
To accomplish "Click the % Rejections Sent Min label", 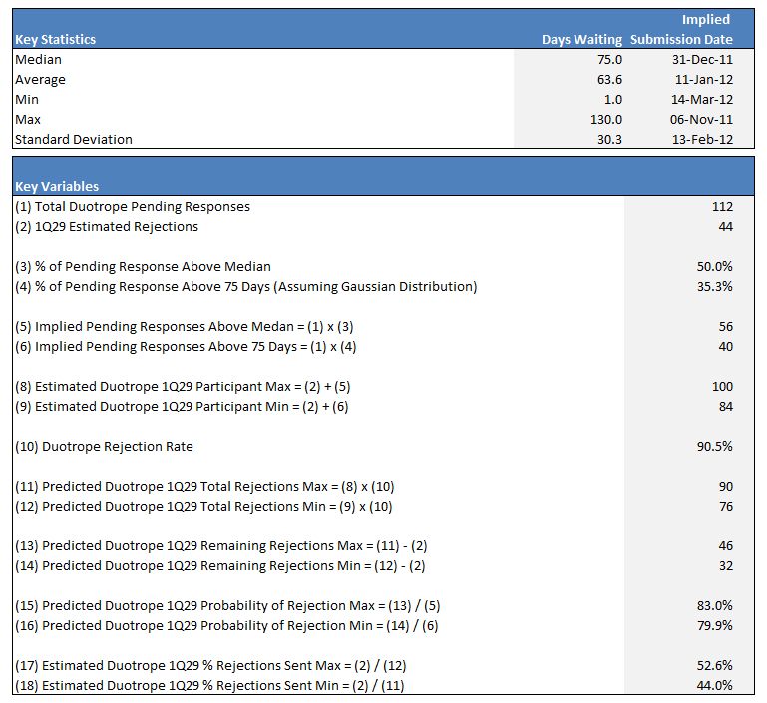I will tap(209, 686).
